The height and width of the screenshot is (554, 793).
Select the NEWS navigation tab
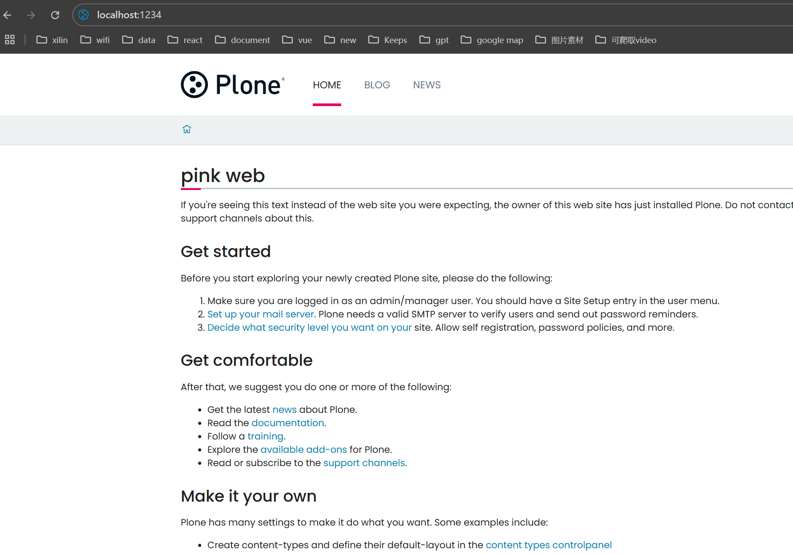point(427,85)
